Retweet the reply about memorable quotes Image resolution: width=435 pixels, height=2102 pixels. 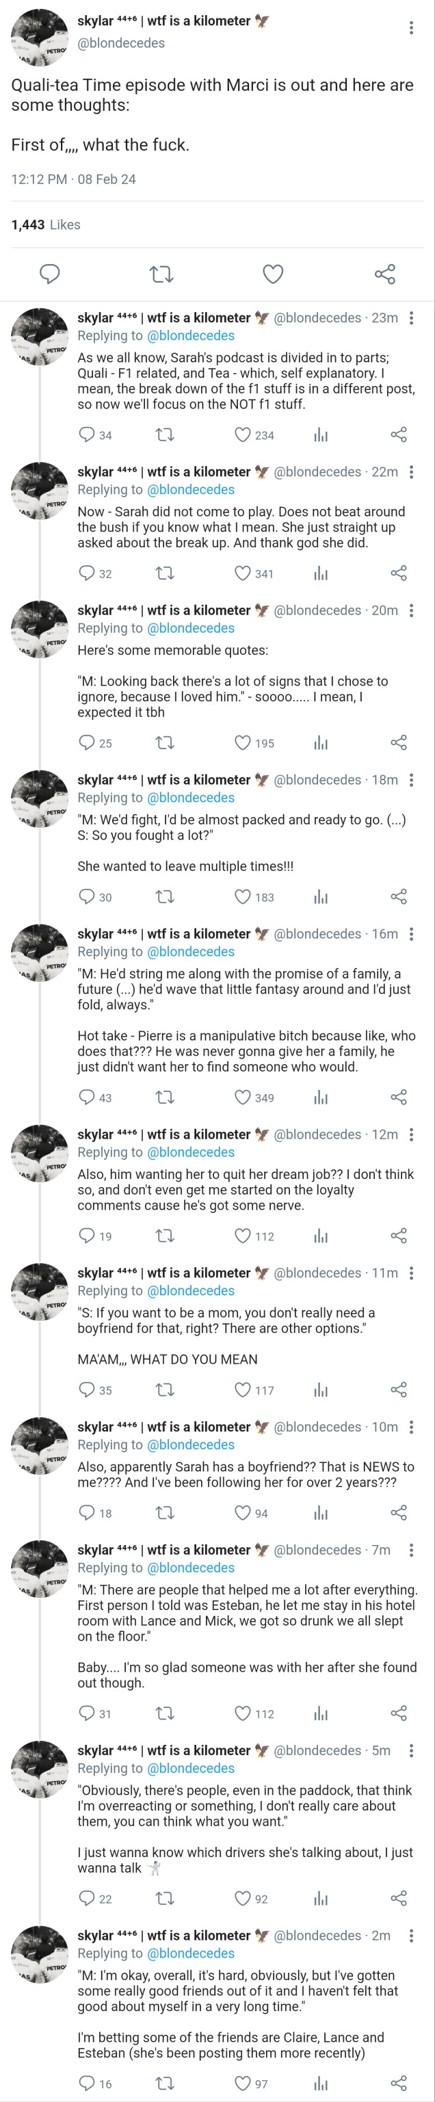(x=164, y=742)
